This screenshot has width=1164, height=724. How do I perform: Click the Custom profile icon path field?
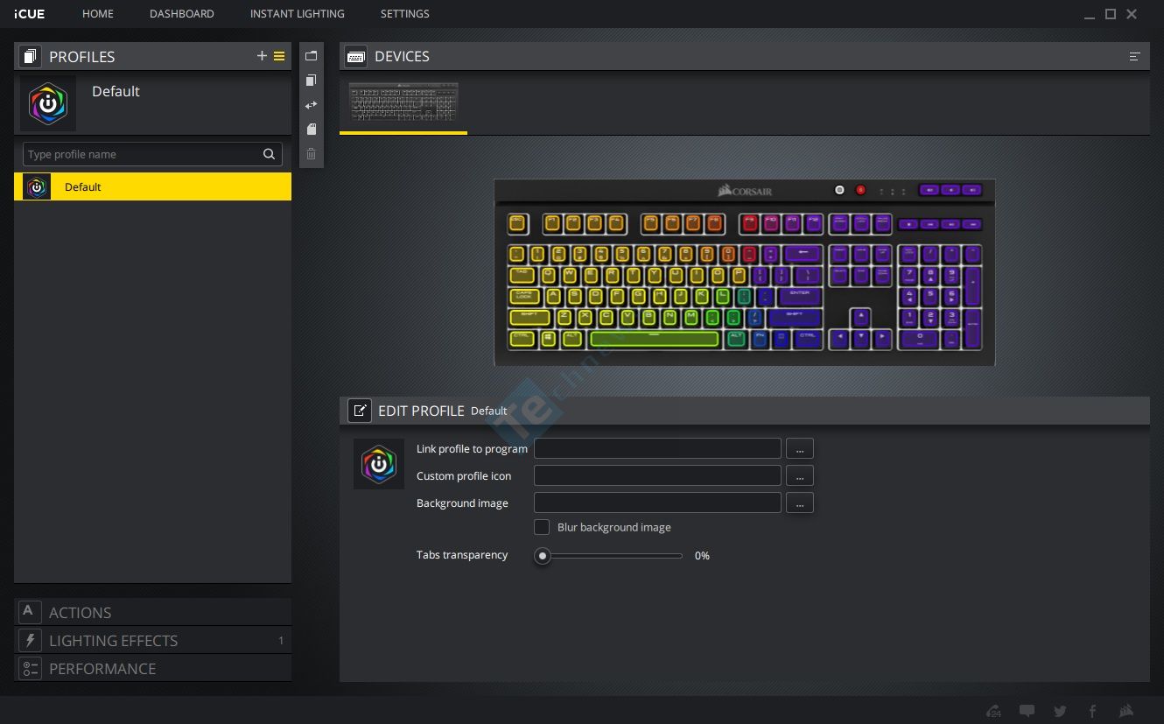[x=657, y=475]
